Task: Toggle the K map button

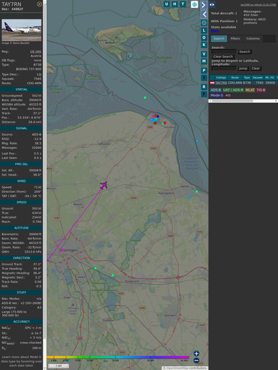Action: (204, 45)
